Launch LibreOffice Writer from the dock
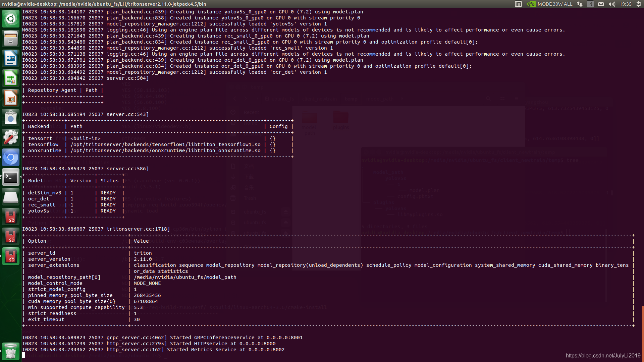The width and height of the screenshot is (644, 362). click(x=11, y=58)
